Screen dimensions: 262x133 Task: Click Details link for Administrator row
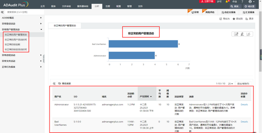[x=244, y=104]
